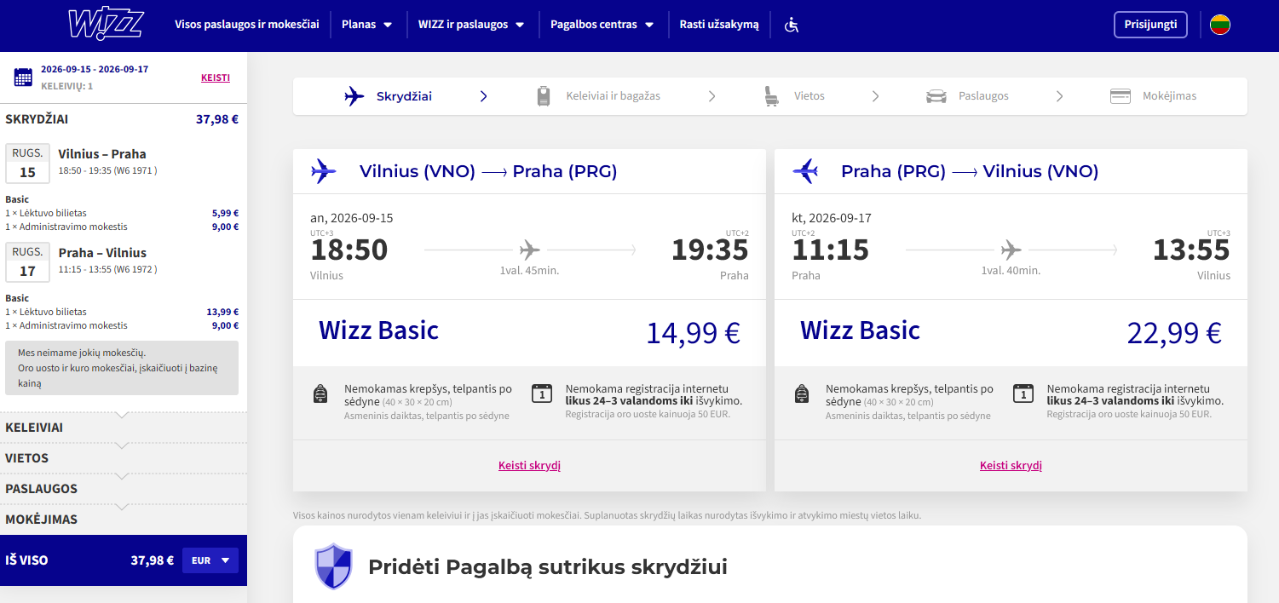Screen dimensions: 1279x603
Task: Click the 22,99 € Wizz Basic price
Action: pyautogui.click(x=1174, y=332)
